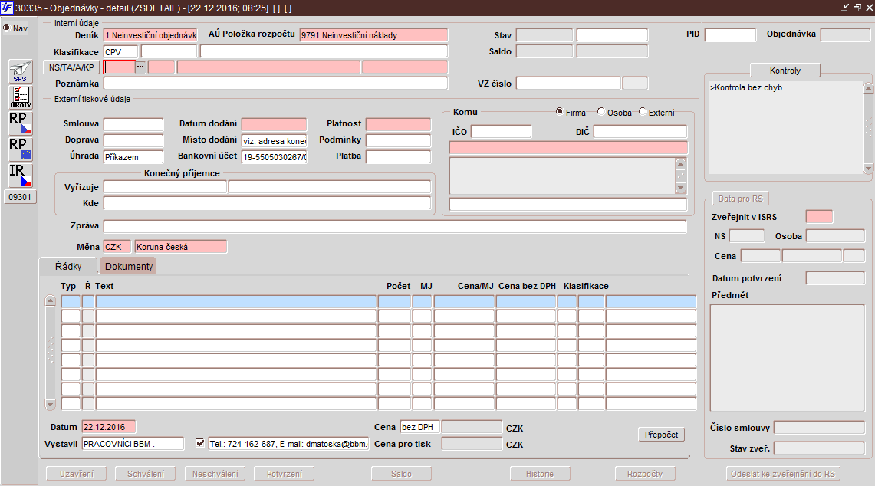
Task: Click the Saldo button at bottom
Action: 401,474
